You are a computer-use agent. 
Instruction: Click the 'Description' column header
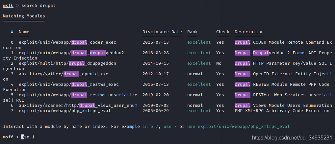coord(249,32)
